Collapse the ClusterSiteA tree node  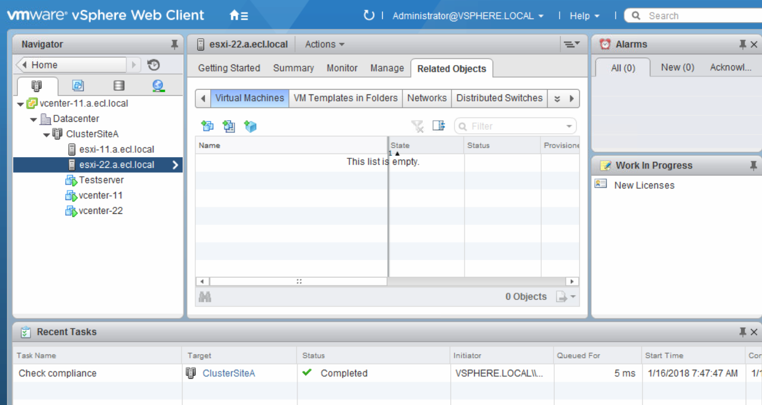point(46,134)
